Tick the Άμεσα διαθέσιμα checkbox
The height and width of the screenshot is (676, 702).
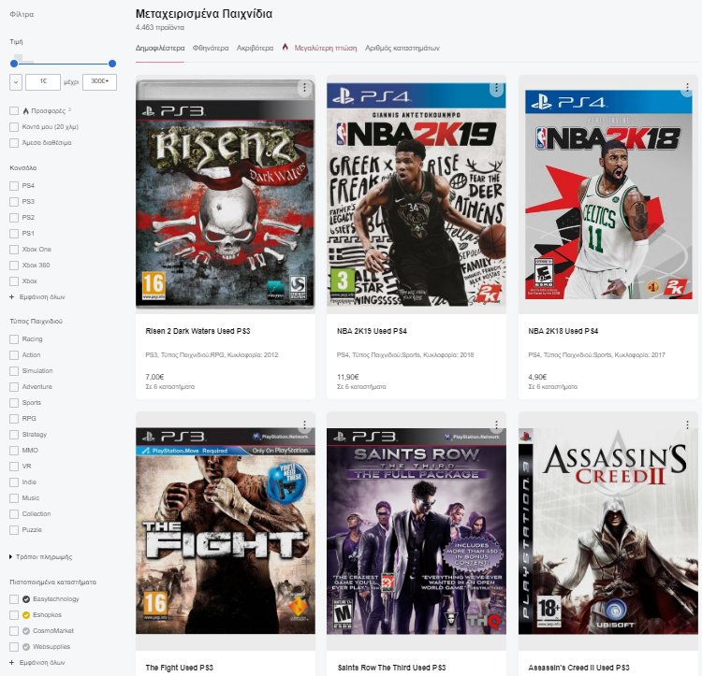tap(14, 143)
